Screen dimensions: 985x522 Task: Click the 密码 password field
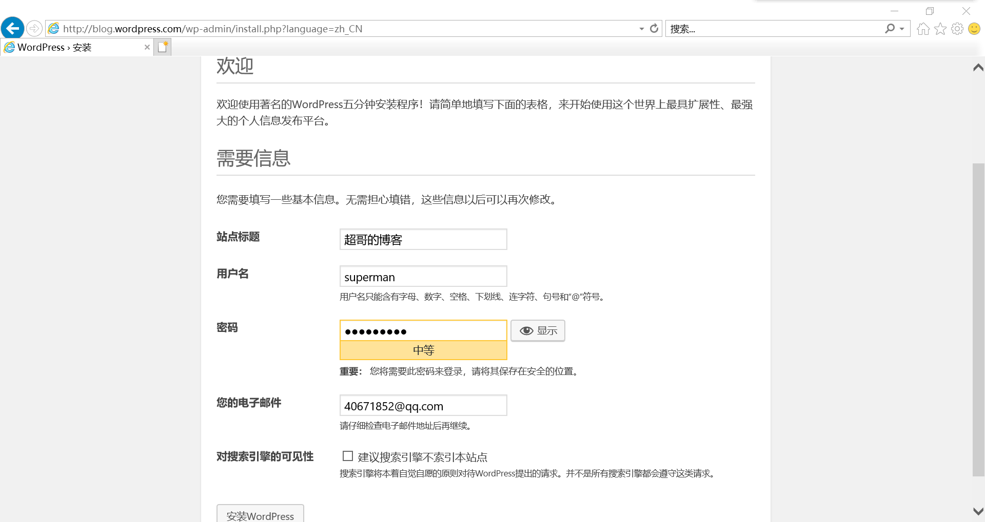[x=423, y=330]
